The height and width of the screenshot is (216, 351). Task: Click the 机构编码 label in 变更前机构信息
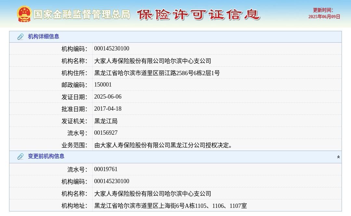(x=74, y=182)
